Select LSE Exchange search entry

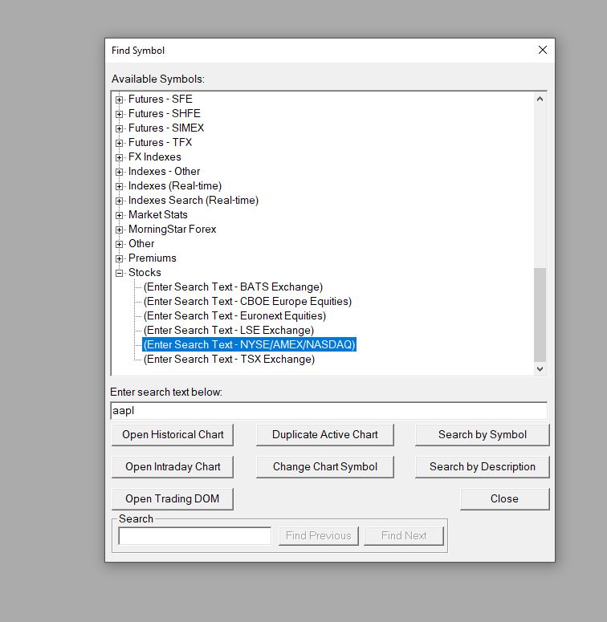(229, 330)
